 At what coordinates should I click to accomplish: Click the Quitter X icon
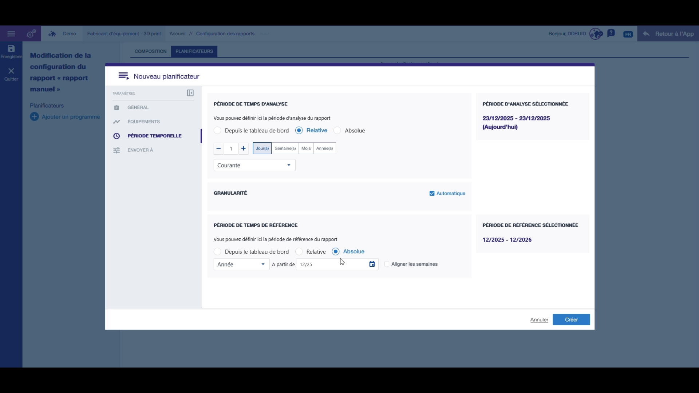[x=11, y=71]
